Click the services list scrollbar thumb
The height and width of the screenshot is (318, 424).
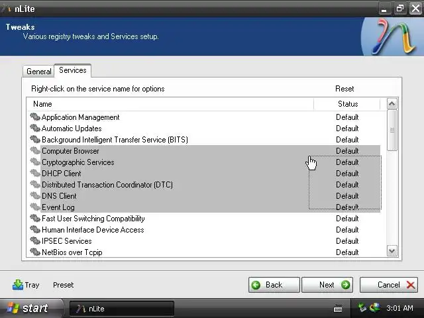click(392, 130)
